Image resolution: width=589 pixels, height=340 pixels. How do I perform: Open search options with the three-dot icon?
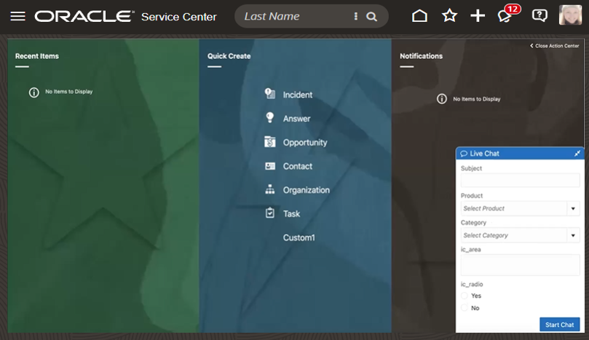tap(355, 16)
